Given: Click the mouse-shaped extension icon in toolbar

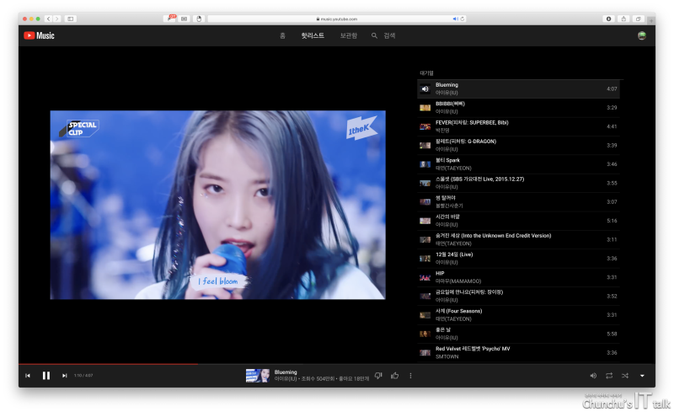Looking at the screenshot, I should tap(199, 19).
